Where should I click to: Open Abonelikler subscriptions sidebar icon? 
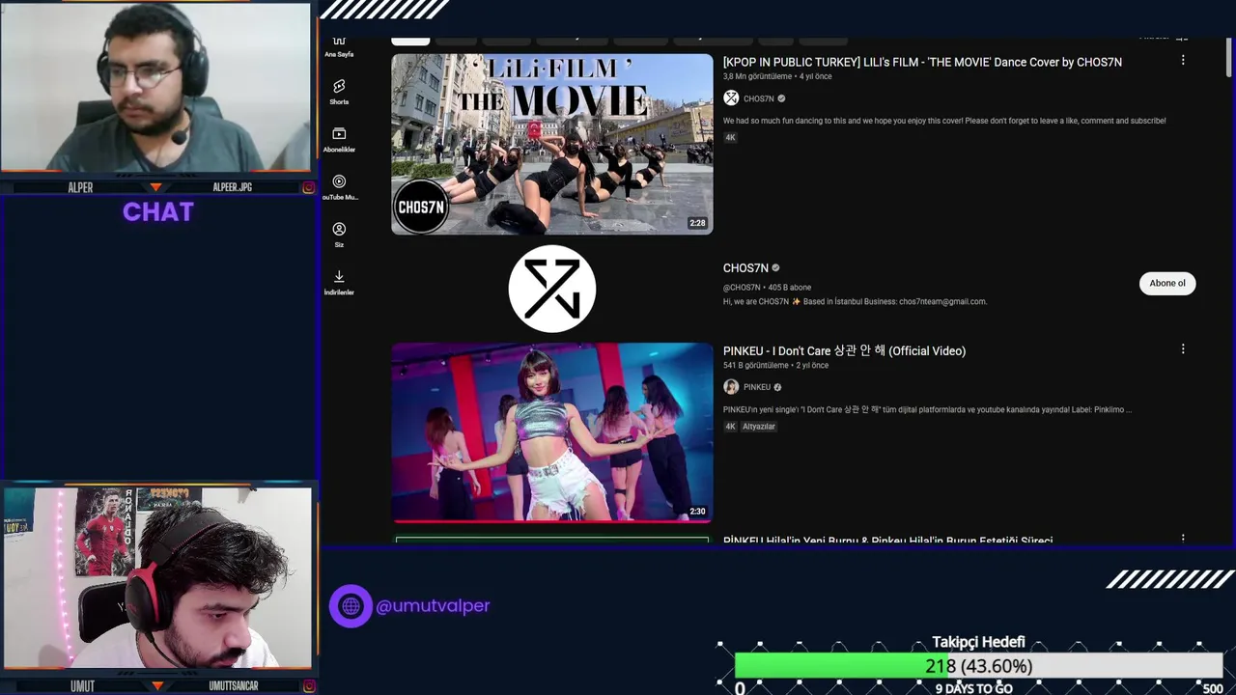tap(339, 140)
